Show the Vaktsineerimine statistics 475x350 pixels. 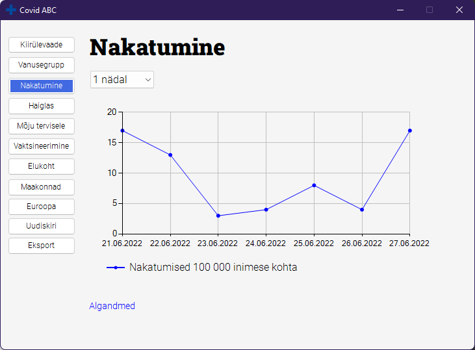point(42,146)
